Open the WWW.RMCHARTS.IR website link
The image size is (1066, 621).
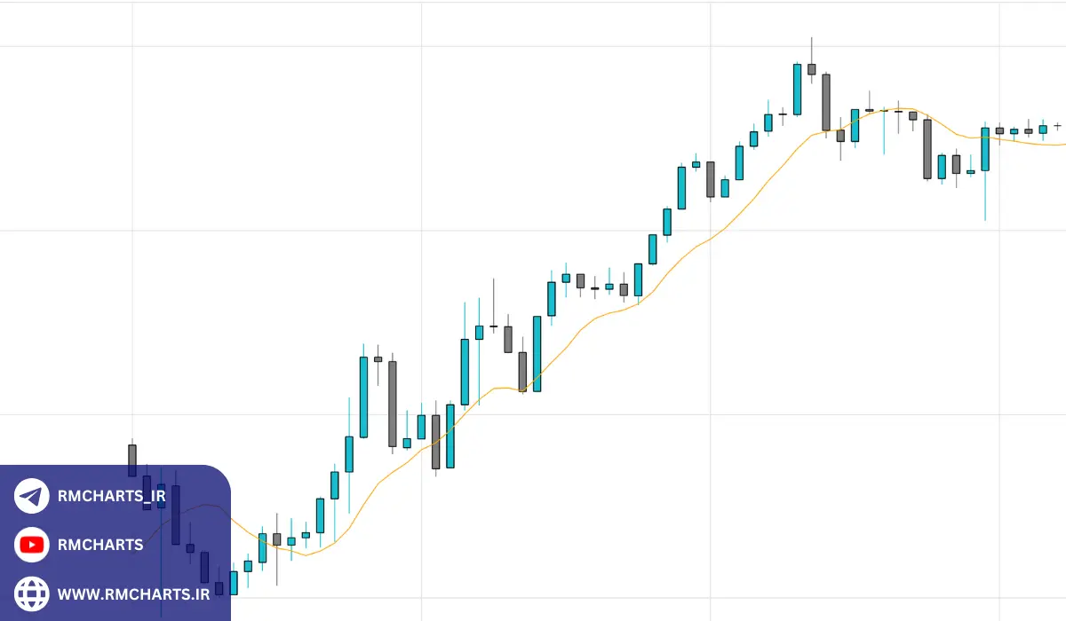133,593
